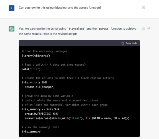Click the green ChatGPT logo avatar

(12, 29)
